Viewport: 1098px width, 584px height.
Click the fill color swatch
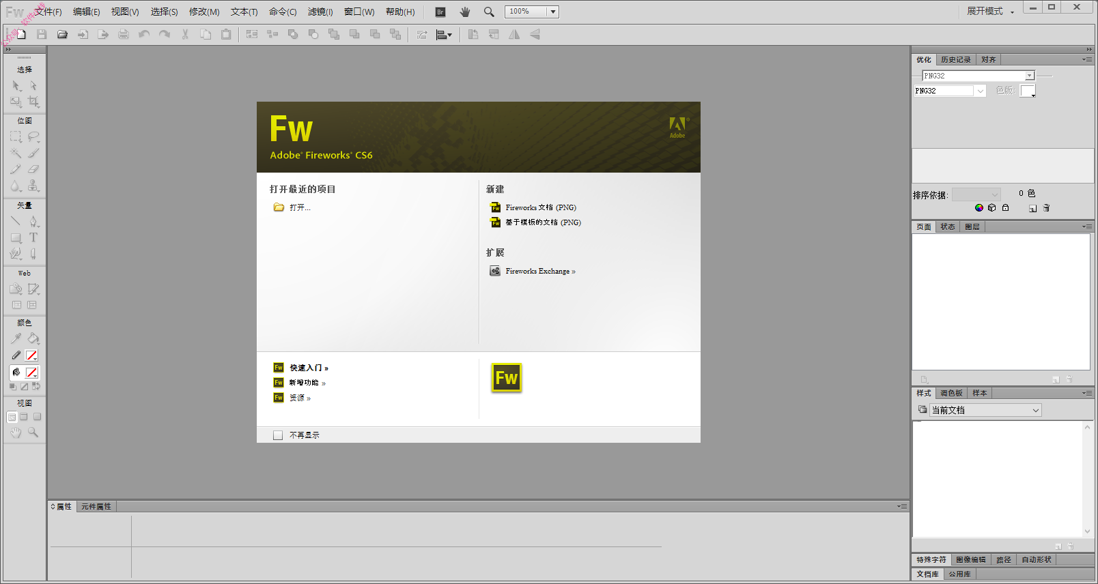[31, 373]
